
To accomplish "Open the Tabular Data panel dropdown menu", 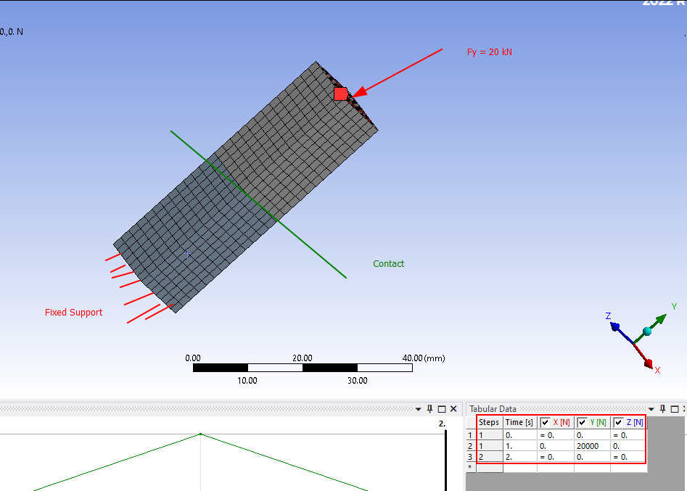I will coord(651,408).
